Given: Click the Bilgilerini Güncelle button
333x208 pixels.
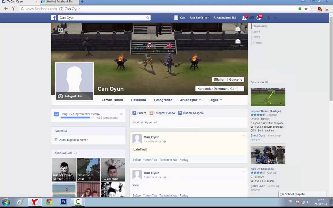Looking at the screenshot, I should click(228, 79).
